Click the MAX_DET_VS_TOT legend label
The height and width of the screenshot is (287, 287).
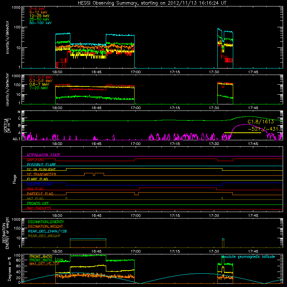(44, 264)
